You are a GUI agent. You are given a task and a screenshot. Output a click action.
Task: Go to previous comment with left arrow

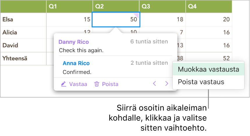click(x=155, y=84)
